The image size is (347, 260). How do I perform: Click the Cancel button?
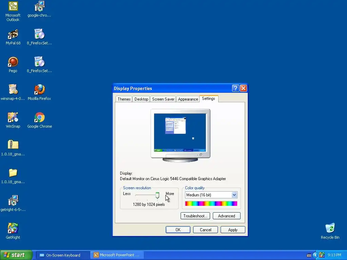coord(205,230)
